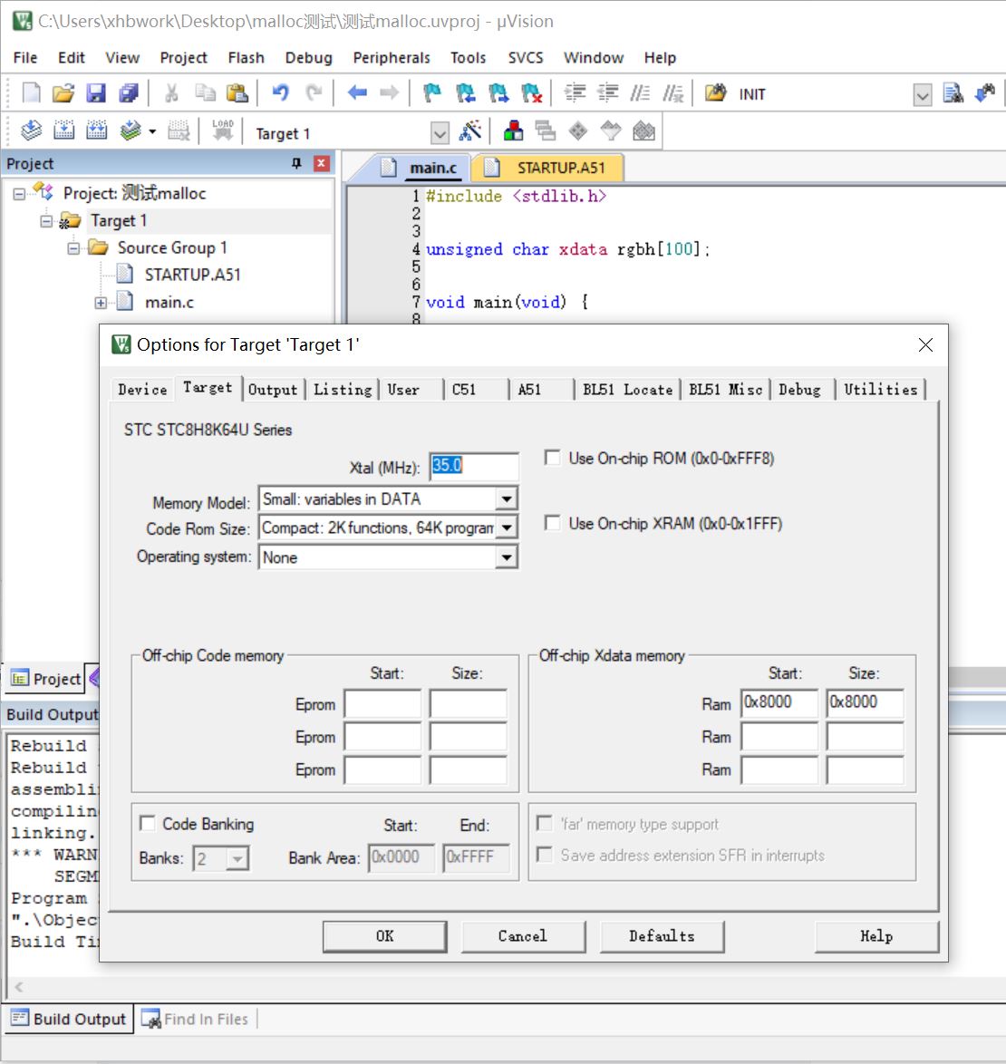The height and width of the screenshot is (1064, 1006).
Task: Tick Save address extension SFR in interrupts checkbox
Action: tap(544, 855)
